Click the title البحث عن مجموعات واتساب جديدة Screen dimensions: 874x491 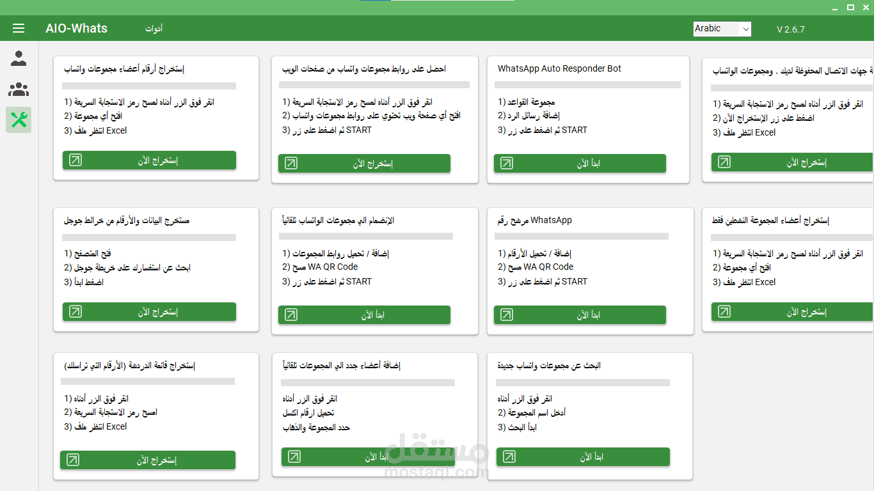[549, 366]
